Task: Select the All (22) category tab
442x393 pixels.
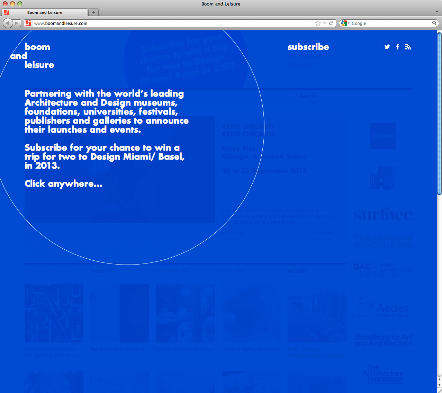Action: click(x=297, y=271)
